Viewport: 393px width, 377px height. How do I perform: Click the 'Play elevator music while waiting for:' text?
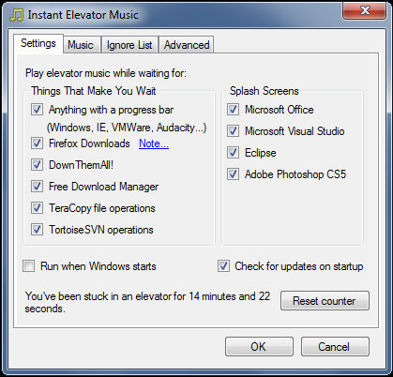[x=106, y=73]
